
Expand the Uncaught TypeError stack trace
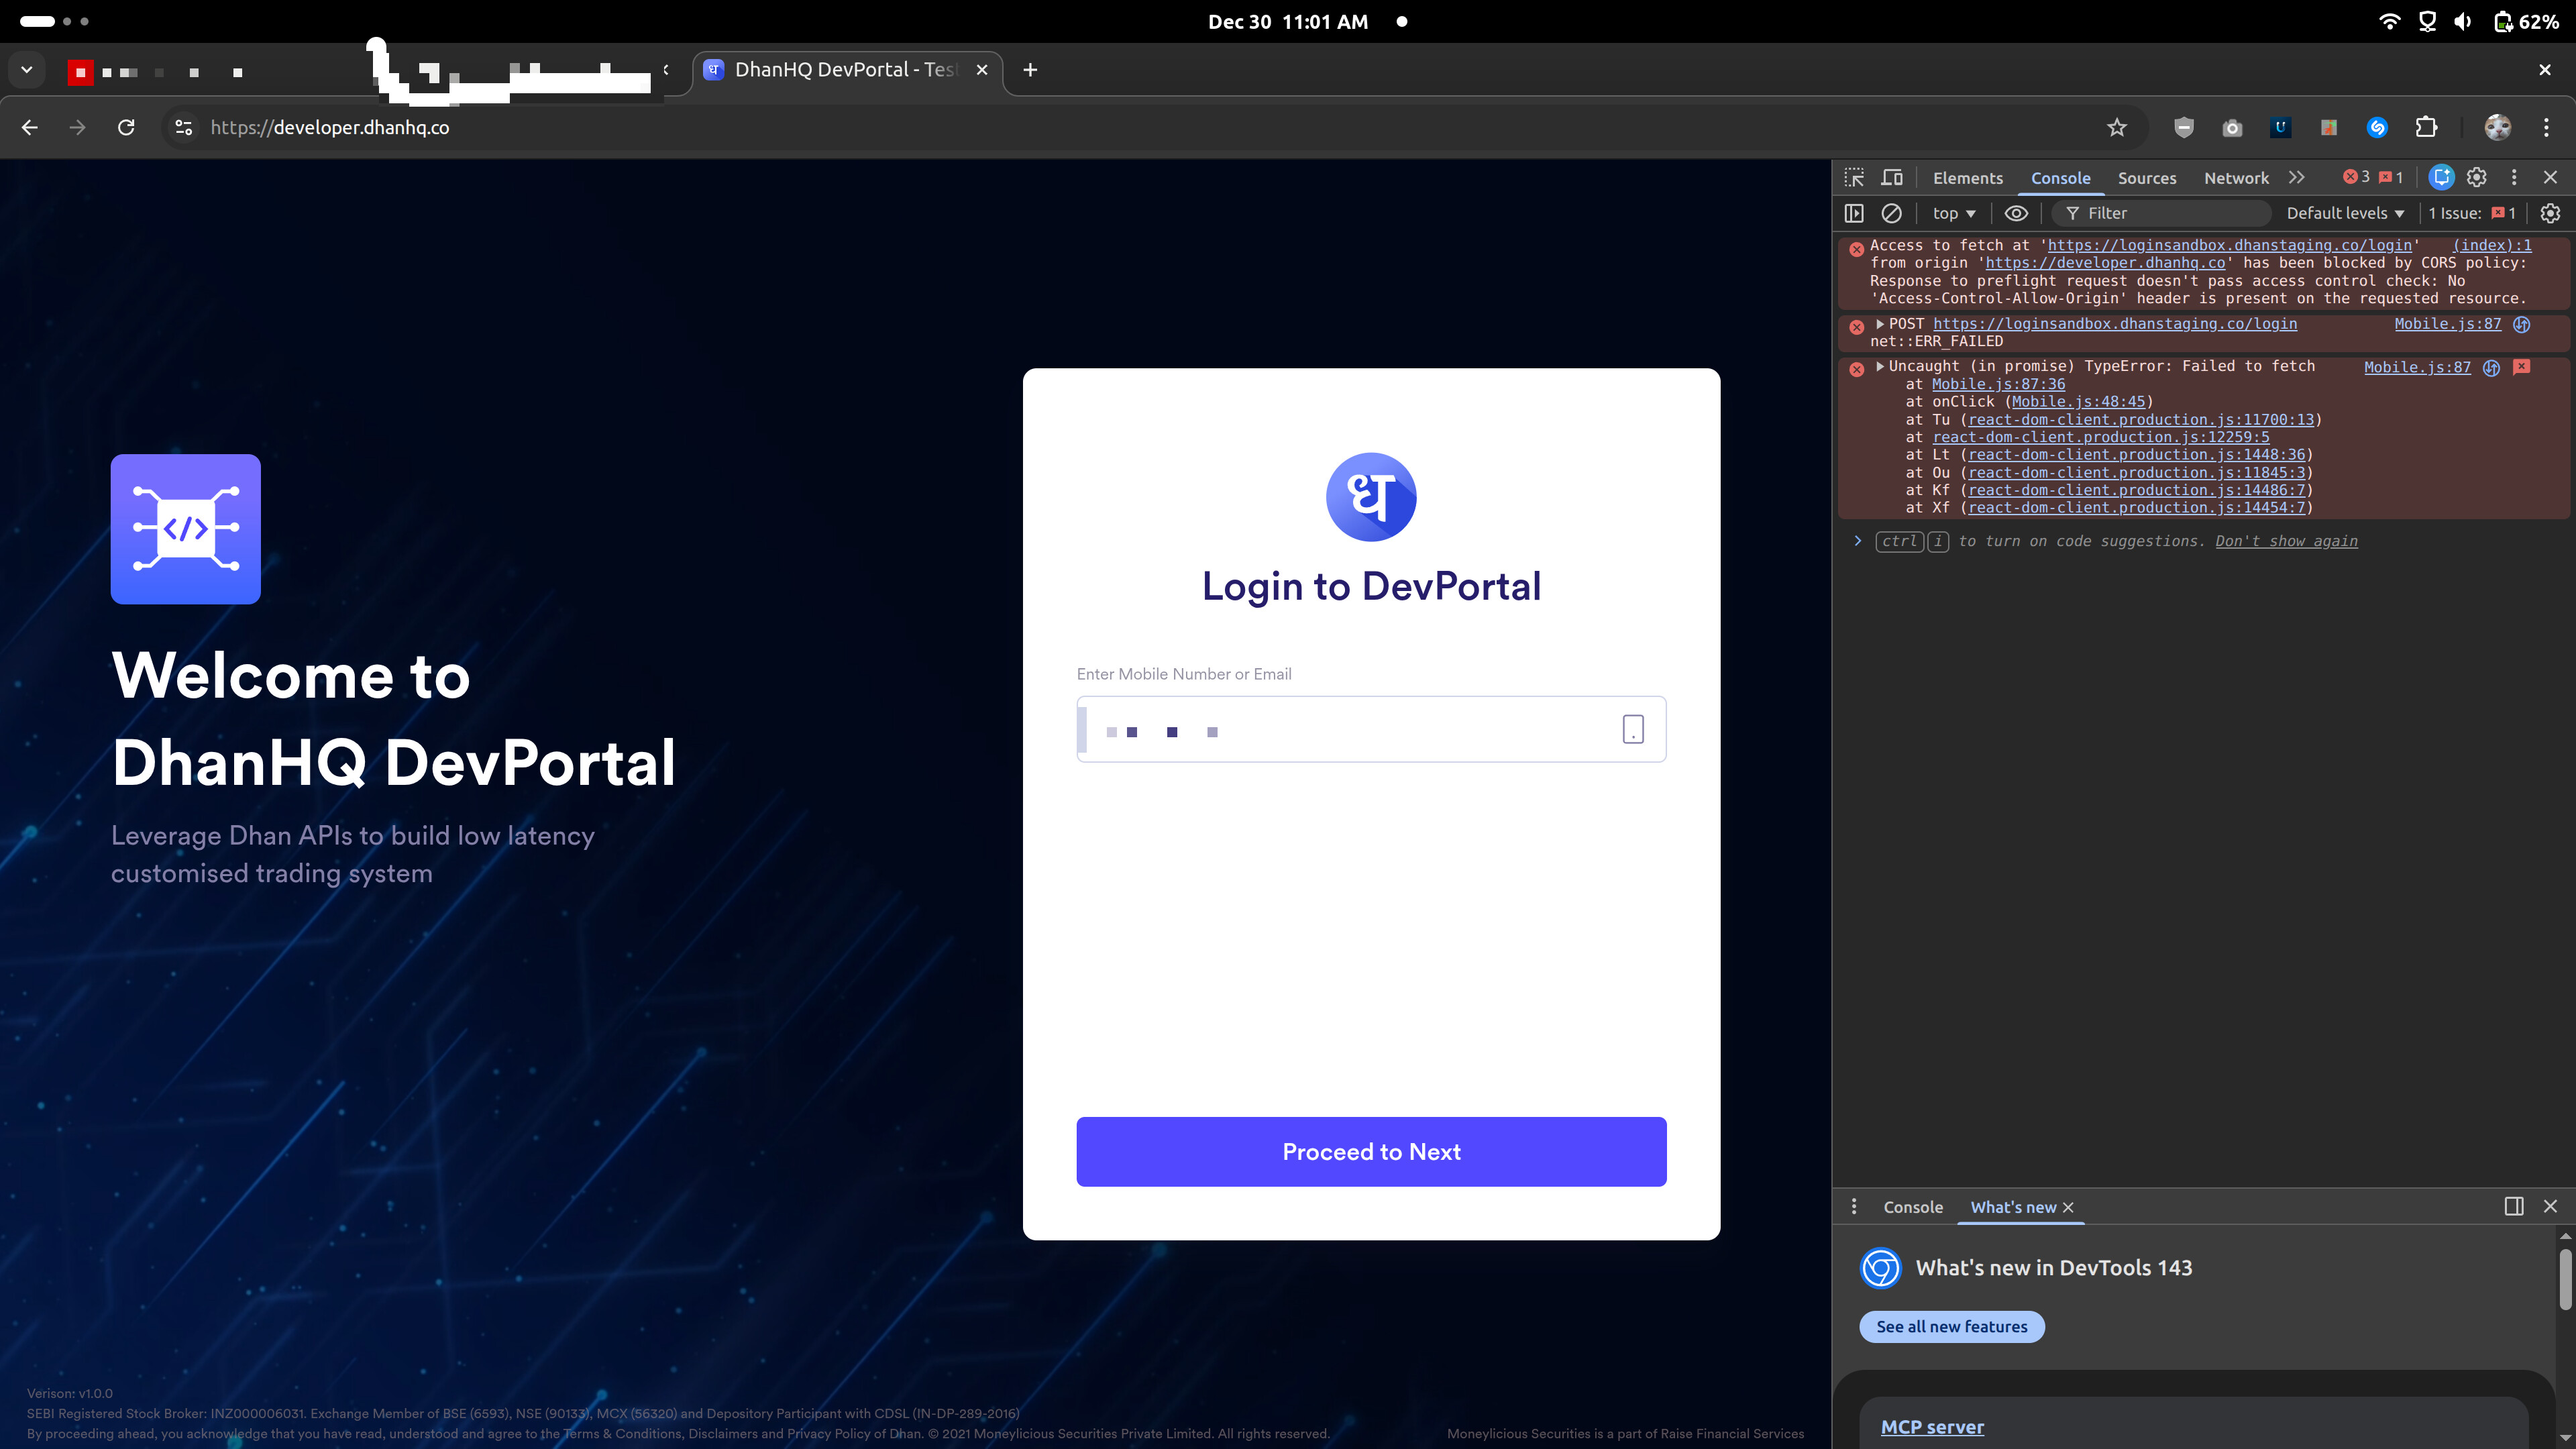coord(1880,366)
